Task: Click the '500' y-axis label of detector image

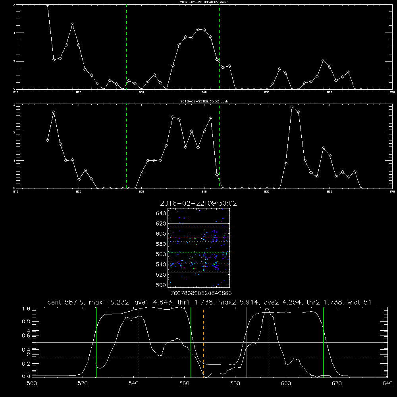Action: coord(161,285)
